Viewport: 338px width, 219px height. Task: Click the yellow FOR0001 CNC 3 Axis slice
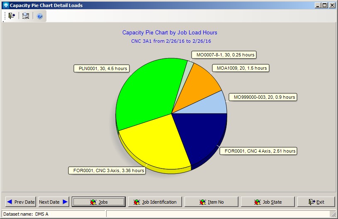coord(157,144)
